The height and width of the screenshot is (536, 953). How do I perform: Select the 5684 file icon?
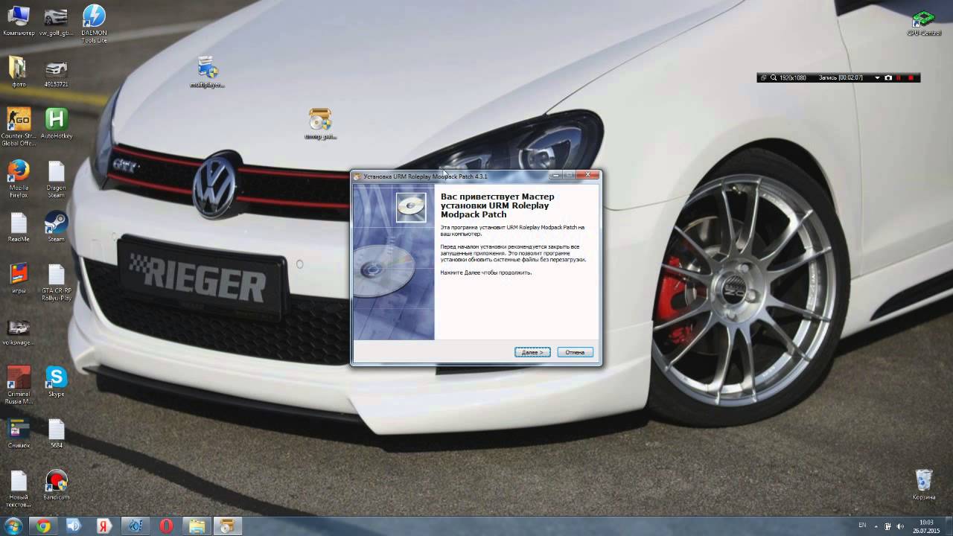pyautogui.click(x=57, y=433)
